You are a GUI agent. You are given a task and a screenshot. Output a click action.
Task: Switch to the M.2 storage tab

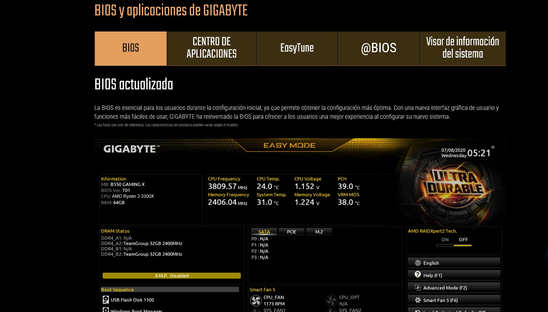pos(319,232)
